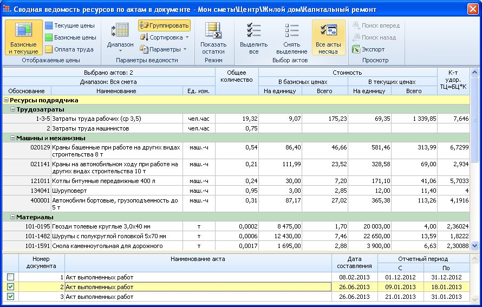Open the 'Диапазон' range button

120,37
